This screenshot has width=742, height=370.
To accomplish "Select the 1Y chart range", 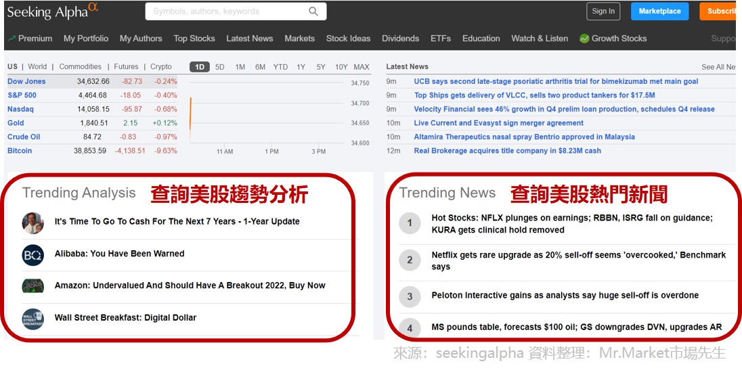I will click(301, 67).
